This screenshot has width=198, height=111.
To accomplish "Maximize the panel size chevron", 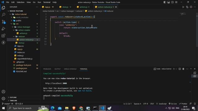I will (191, 69).
